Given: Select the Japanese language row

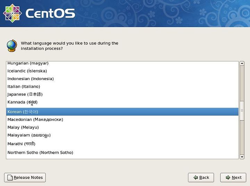Looking at the screenshot, I should [122, 94].
